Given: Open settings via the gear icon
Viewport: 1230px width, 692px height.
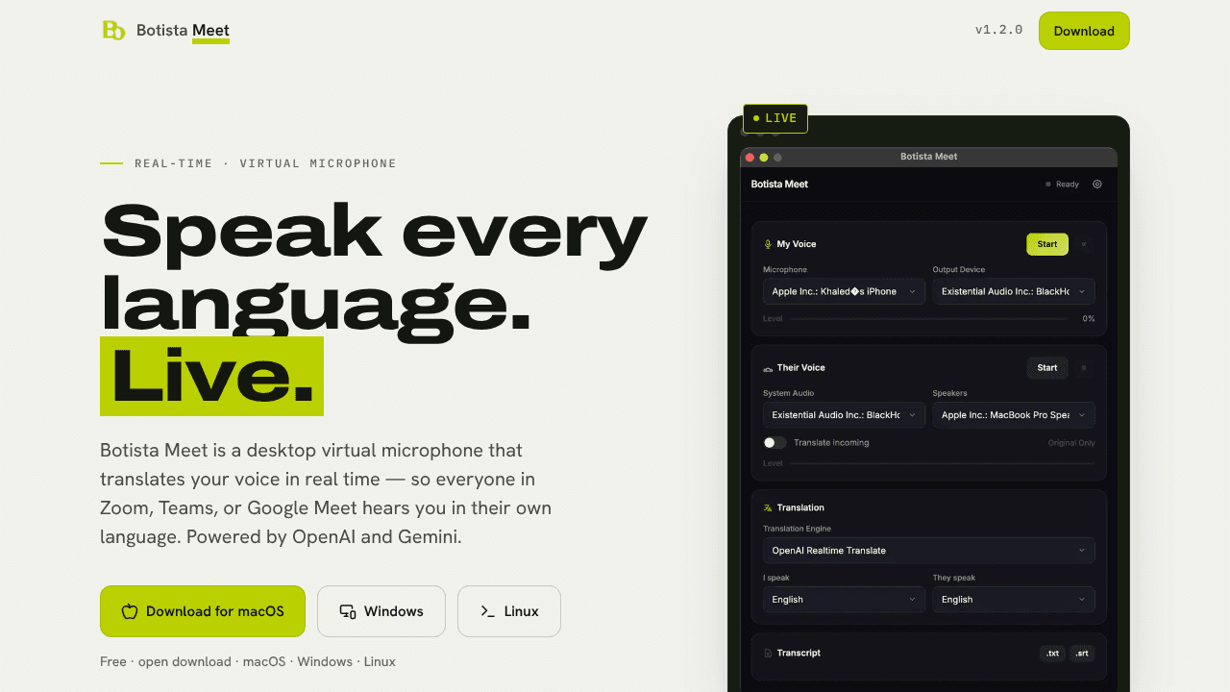Looking at the screenshot, I should click(1097, 184).
